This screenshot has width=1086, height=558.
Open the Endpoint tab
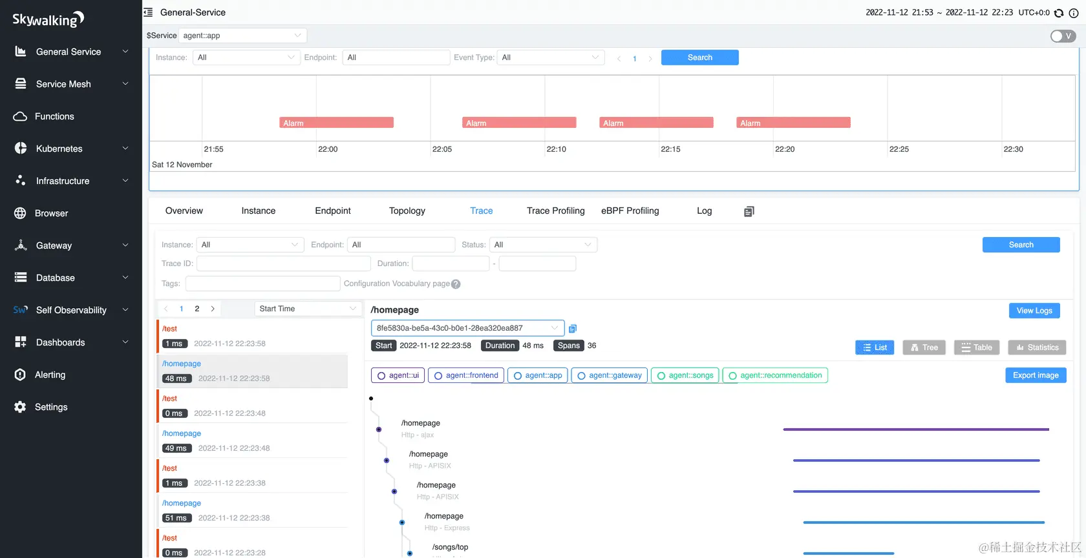333,211
